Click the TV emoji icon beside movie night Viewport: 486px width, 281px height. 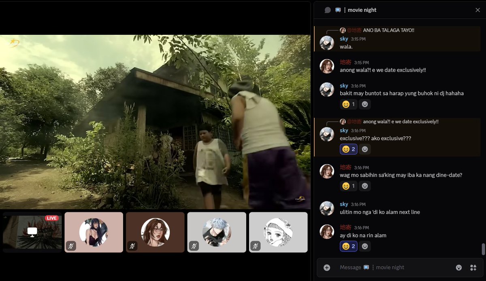point(338,10)
